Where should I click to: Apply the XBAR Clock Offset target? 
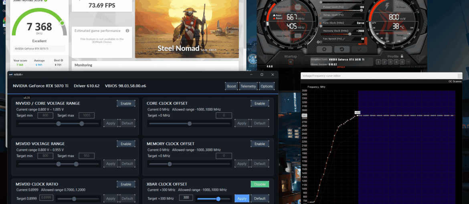(x=242, y=198)
